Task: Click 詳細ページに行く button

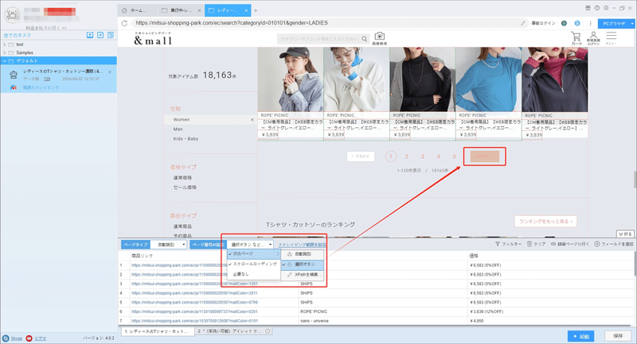Action: pos(569,244)
